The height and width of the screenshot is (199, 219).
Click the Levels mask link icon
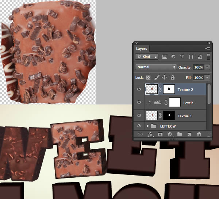(166, 102)
